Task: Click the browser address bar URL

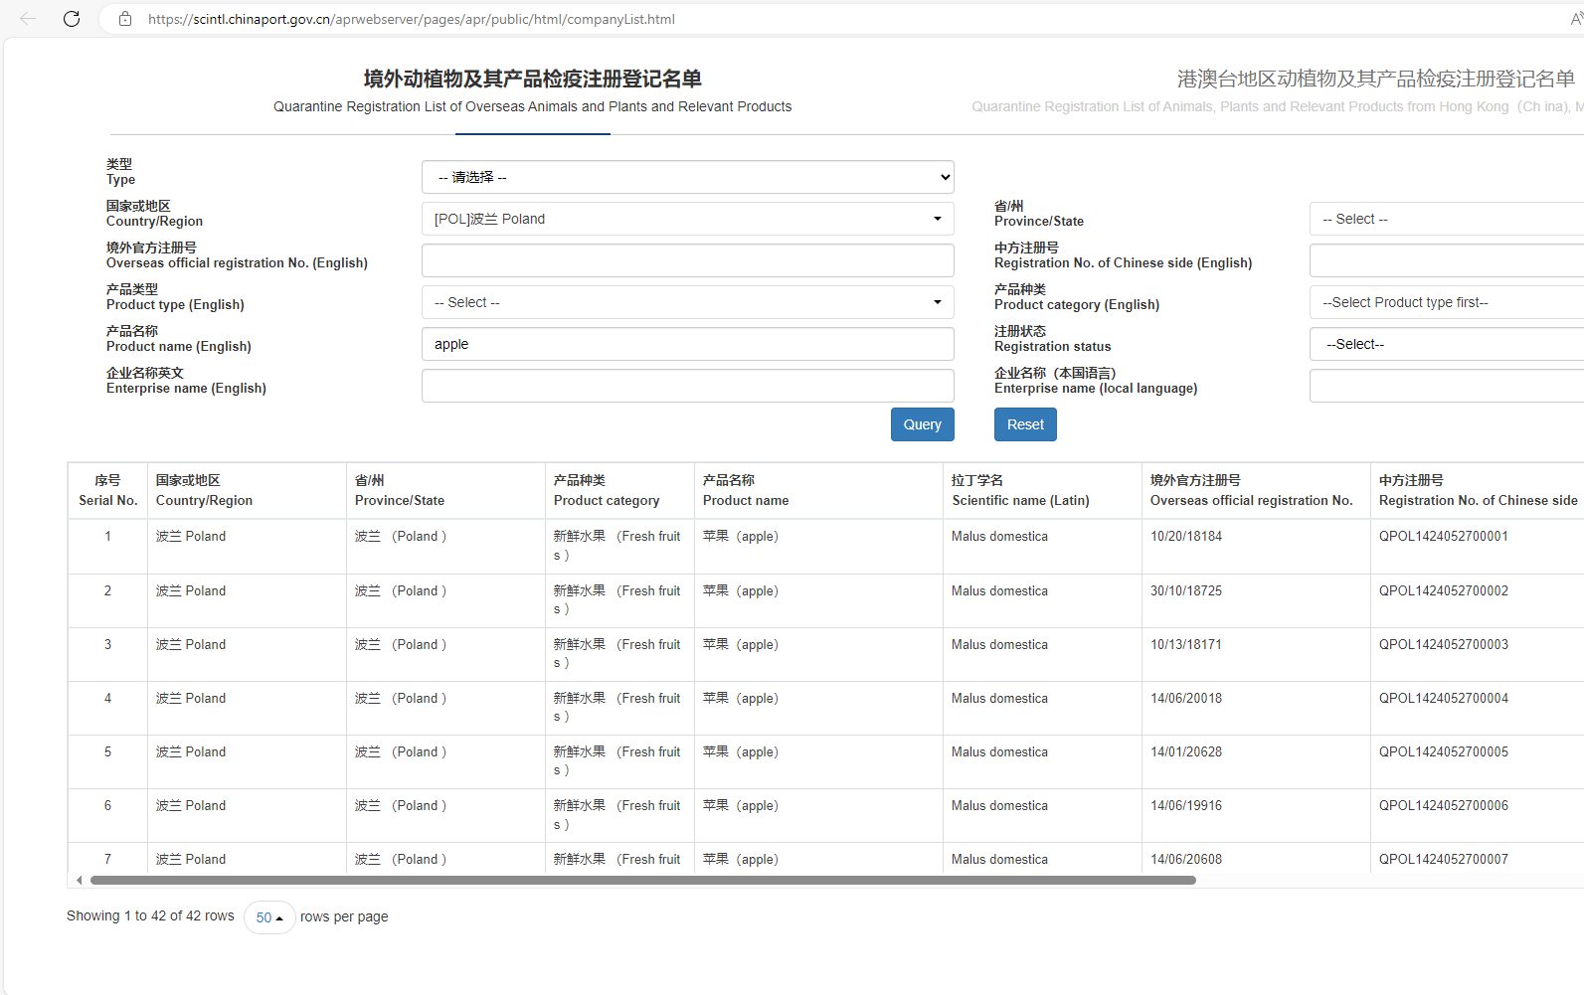Action: pos(412,19)
